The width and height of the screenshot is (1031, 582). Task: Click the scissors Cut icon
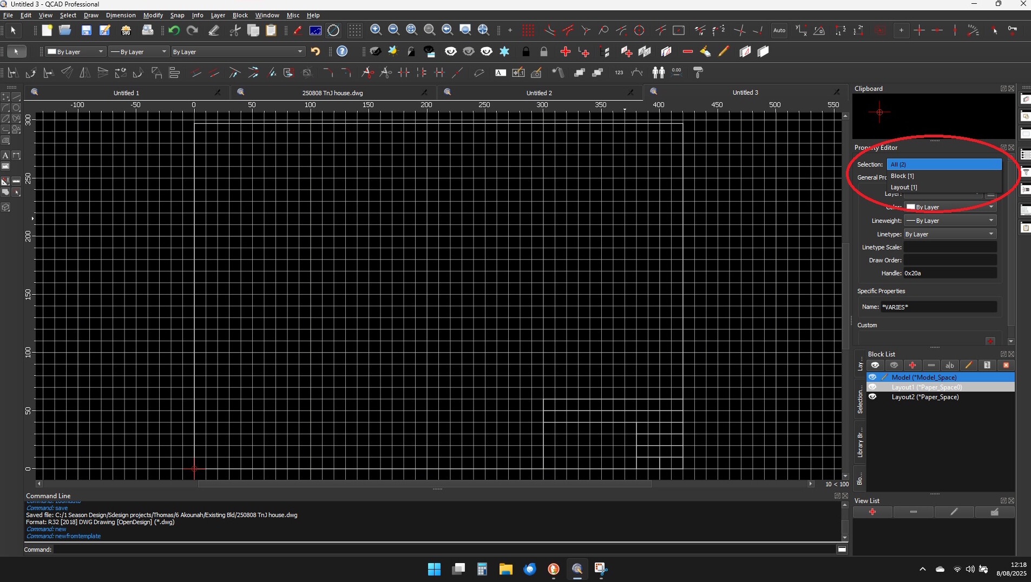point(235,30)
